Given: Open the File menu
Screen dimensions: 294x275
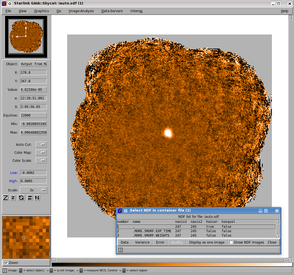Looking at the screenshot, I should click(8, 11).
